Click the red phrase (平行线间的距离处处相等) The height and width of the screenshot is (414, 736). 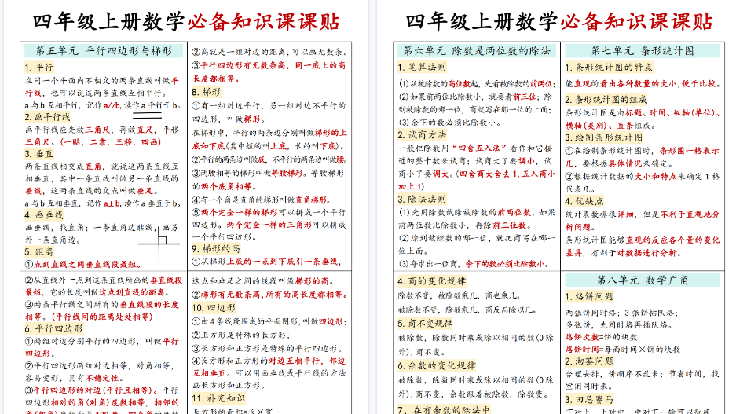pos(101,317)
